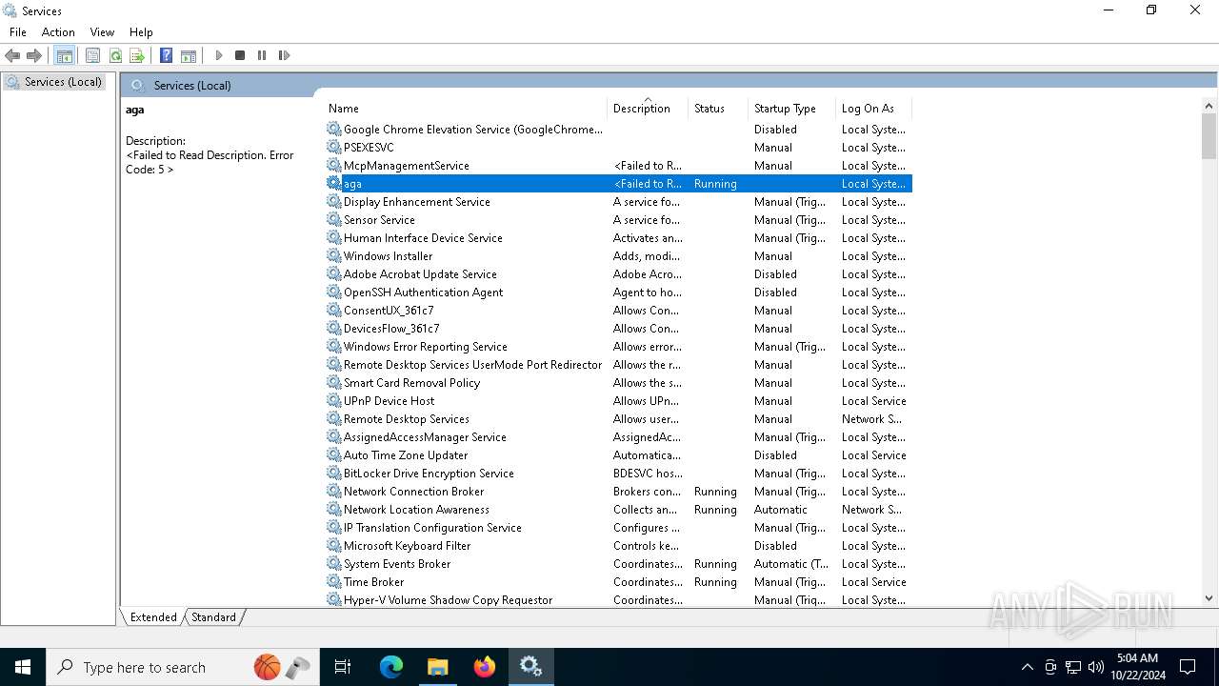Open File Explorer from taskbar

tap(437, 667)
